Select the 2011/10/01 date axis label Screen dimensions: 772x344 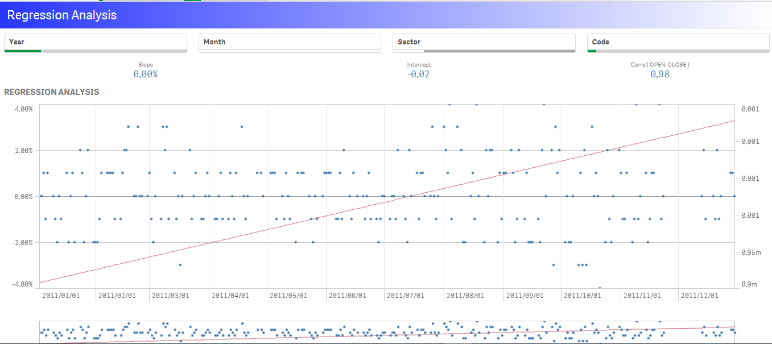pos(583,296)
